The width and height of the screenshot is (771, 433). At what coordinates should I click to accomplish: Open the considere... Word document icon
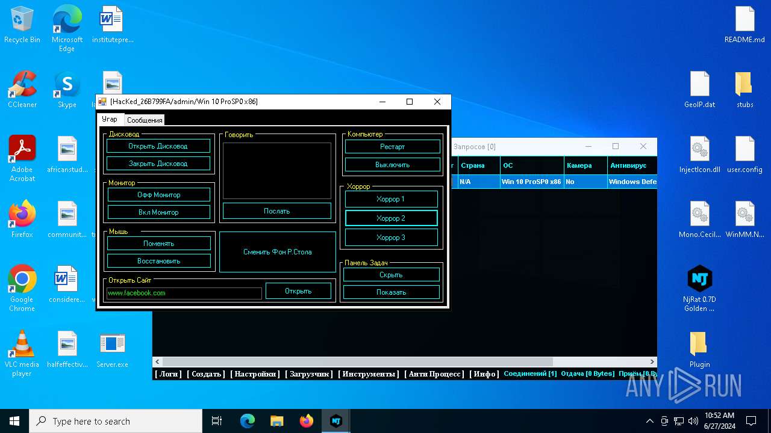[67, 284]
